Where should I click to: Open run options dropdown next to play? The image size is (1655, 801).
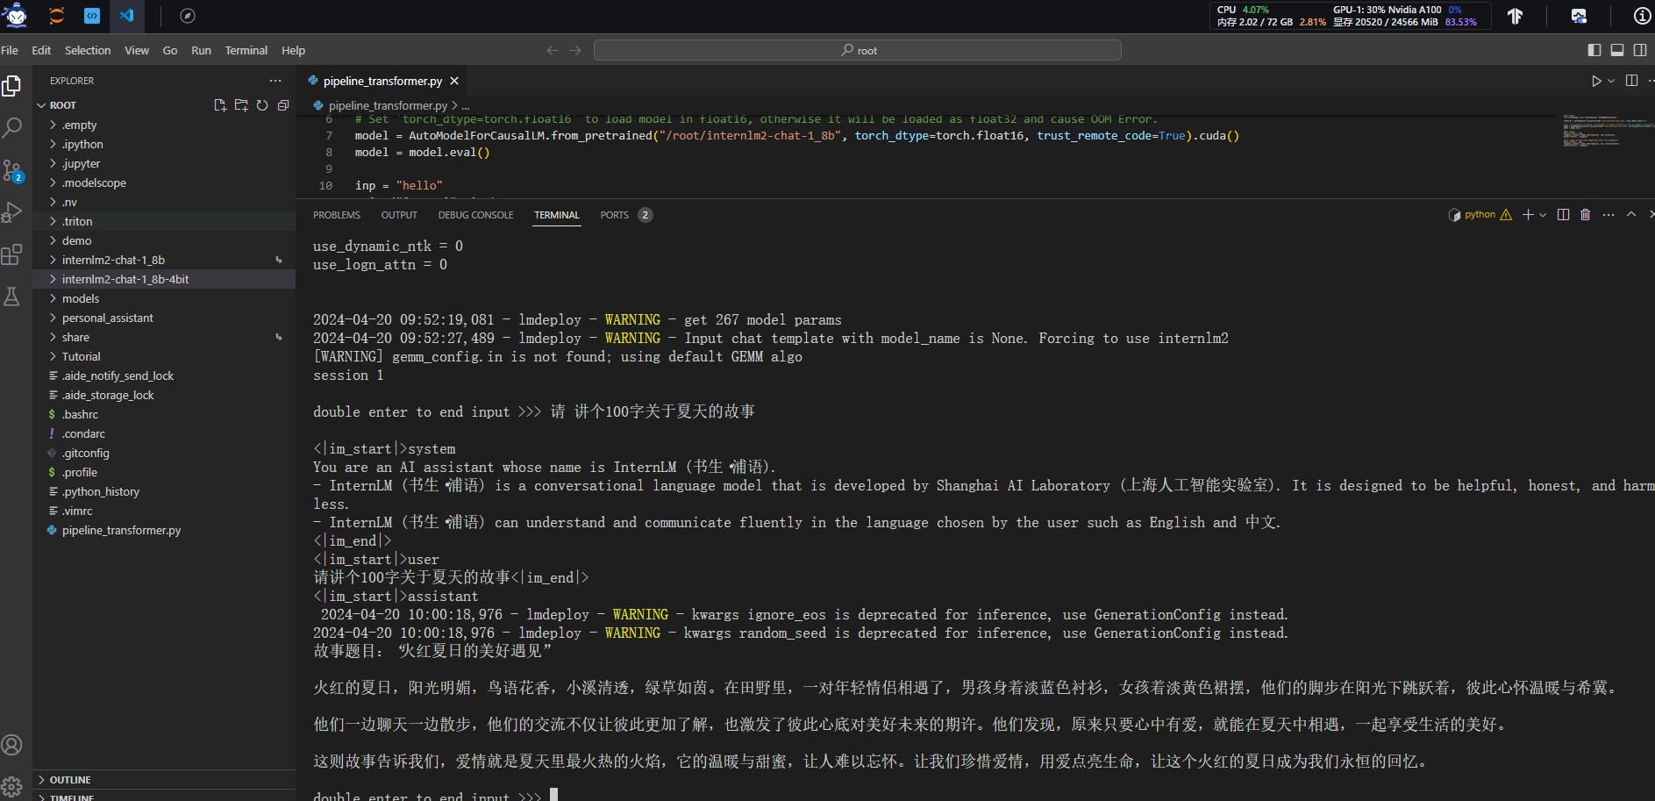(x=1611, y=81)
